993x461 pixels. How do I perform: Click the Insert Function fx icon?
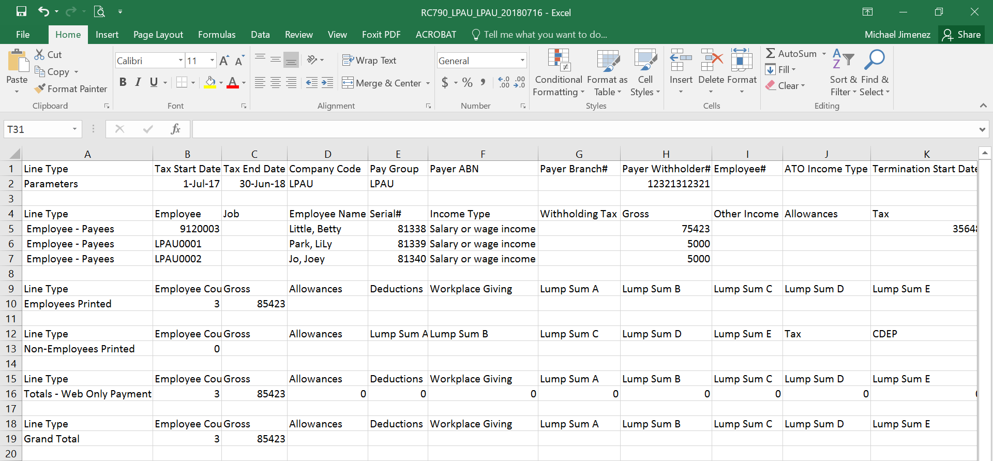pos(175,129)
